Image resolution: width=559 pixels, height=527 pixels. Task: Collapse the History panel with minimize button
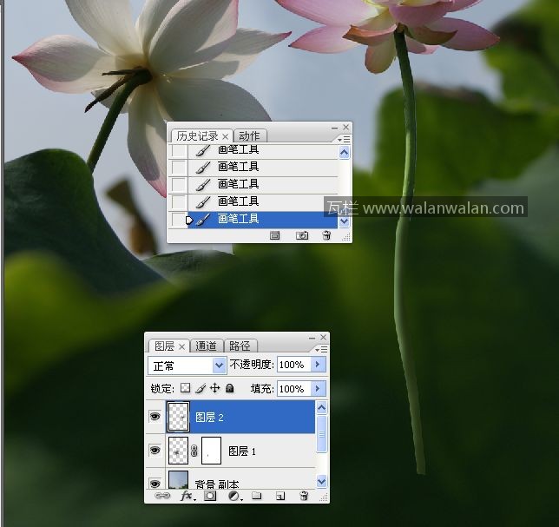(334, 128)
